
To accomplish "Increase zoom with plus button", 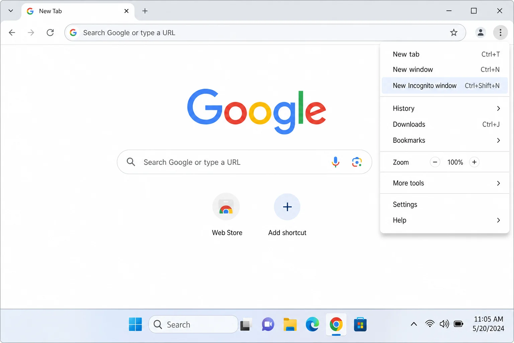I will [x=474, y=162].
